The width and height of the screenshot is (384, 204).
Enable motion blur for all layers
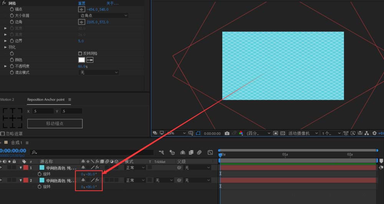199,152
